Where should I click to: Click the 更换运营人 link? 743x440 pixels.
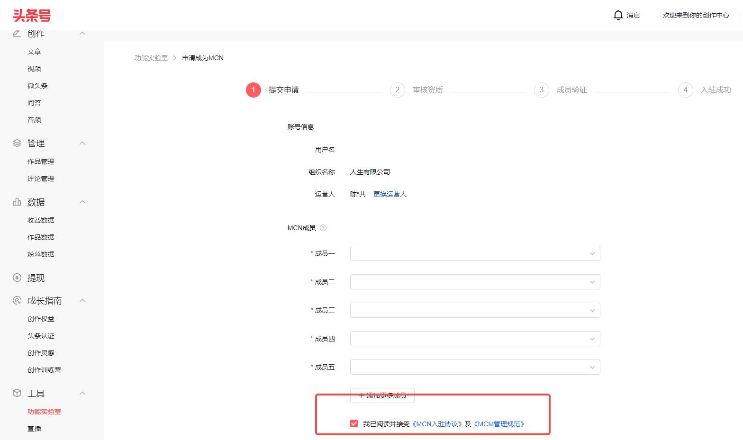(390, 194)
